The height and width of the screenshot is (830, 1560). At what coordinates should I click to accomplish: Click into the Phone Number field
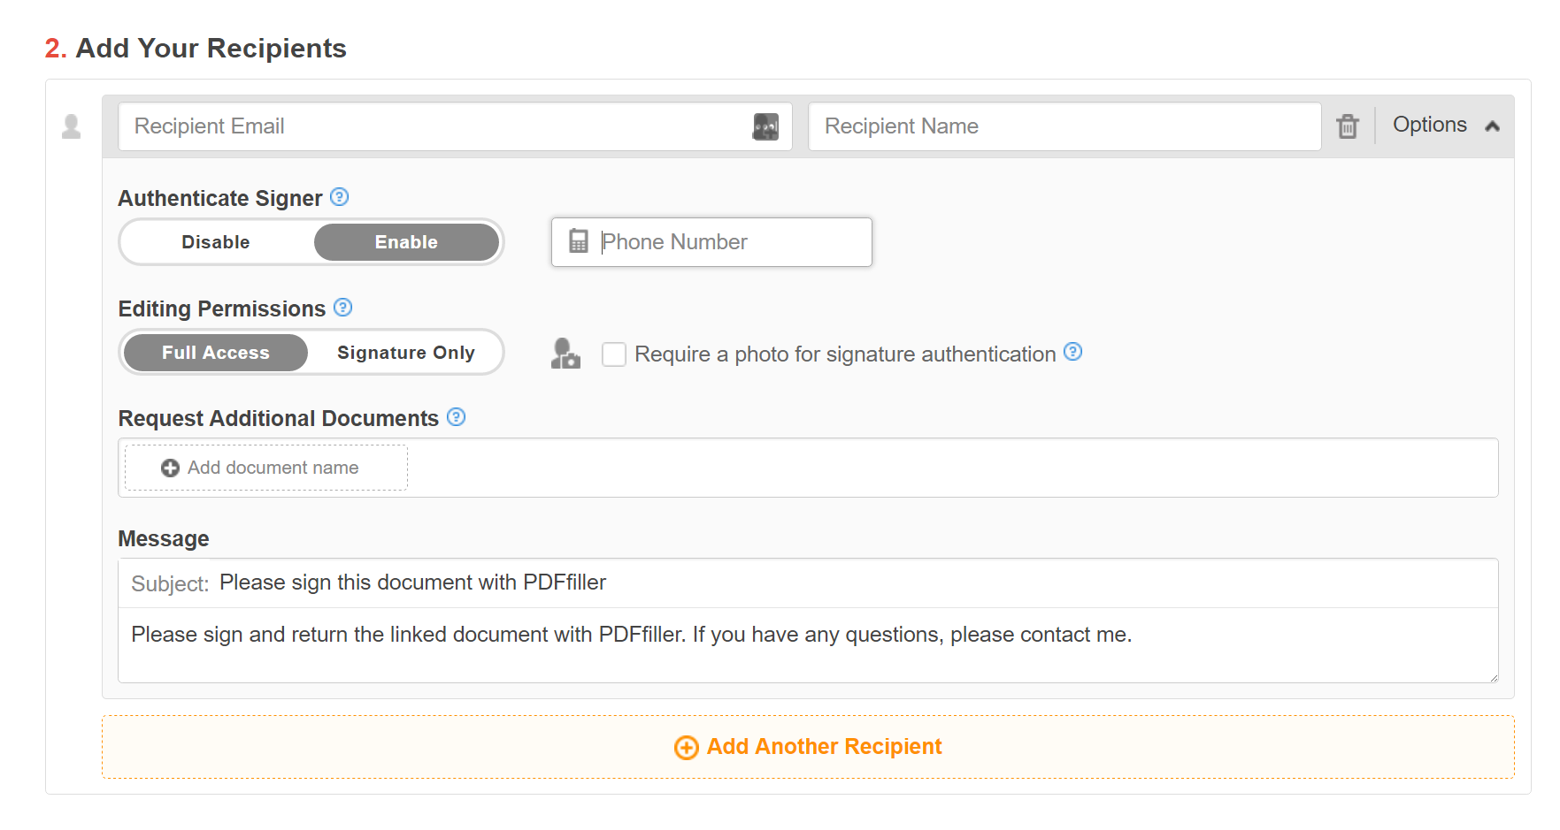pyautogui.click(x=711, y=242)
